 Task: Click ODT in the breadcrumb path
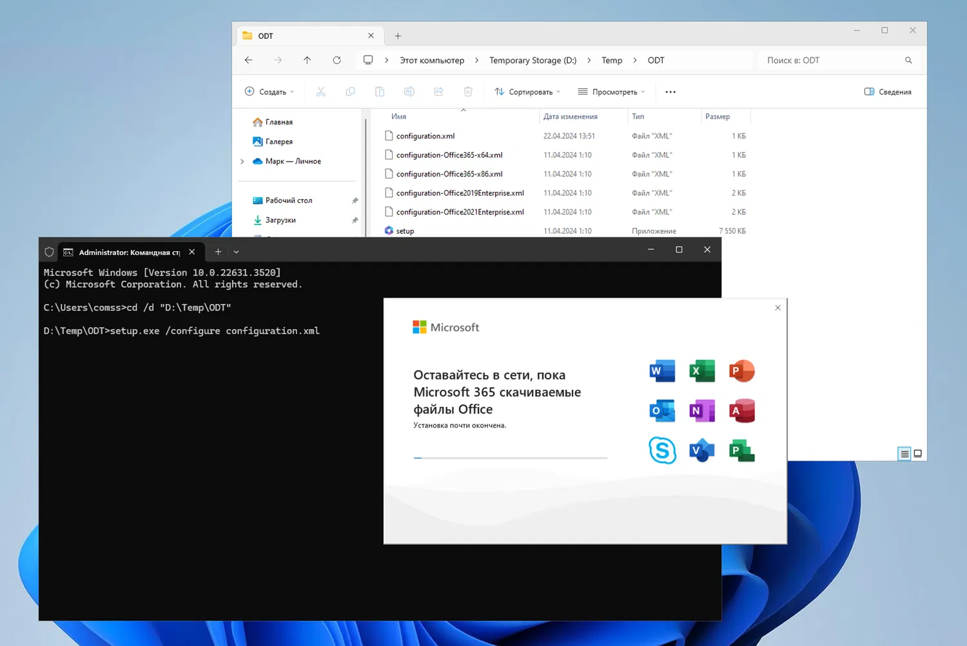click(x=656, y=60)
